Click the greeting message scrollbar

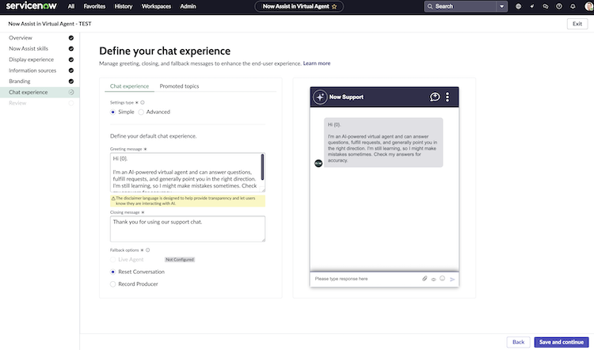(262, 167)
